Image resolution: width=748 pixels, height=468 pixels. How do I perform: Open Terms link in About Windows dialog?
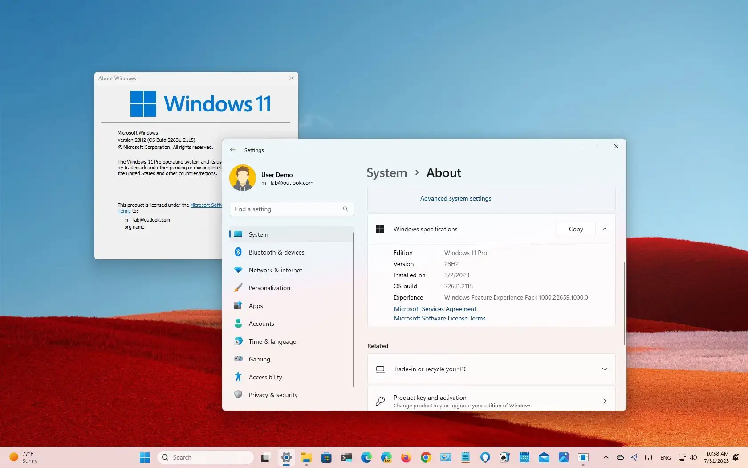point(124,211)
